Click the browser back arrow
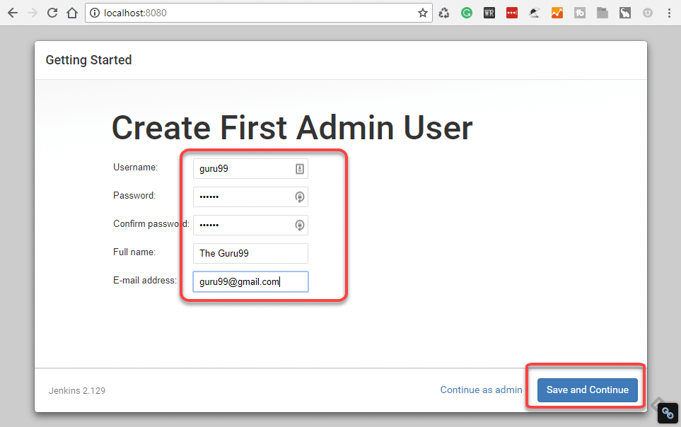681x427 pixels. point(13,12)
